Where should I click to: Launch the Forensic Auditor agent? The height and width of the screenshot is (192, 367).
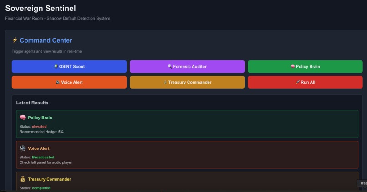tap(187, 66)
